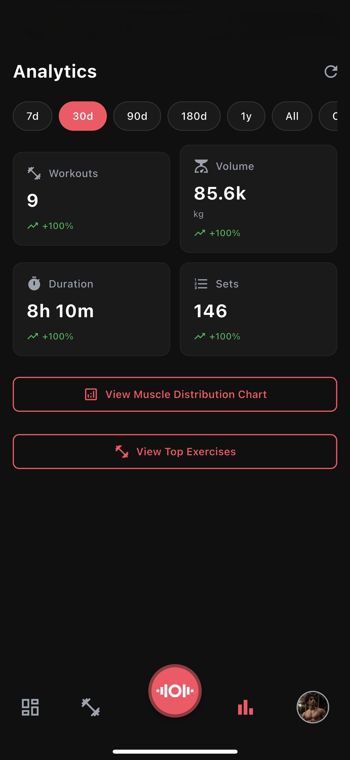Switch to the 1y time range
Screen dimensions: 350x760
click(x=246, y=116)
